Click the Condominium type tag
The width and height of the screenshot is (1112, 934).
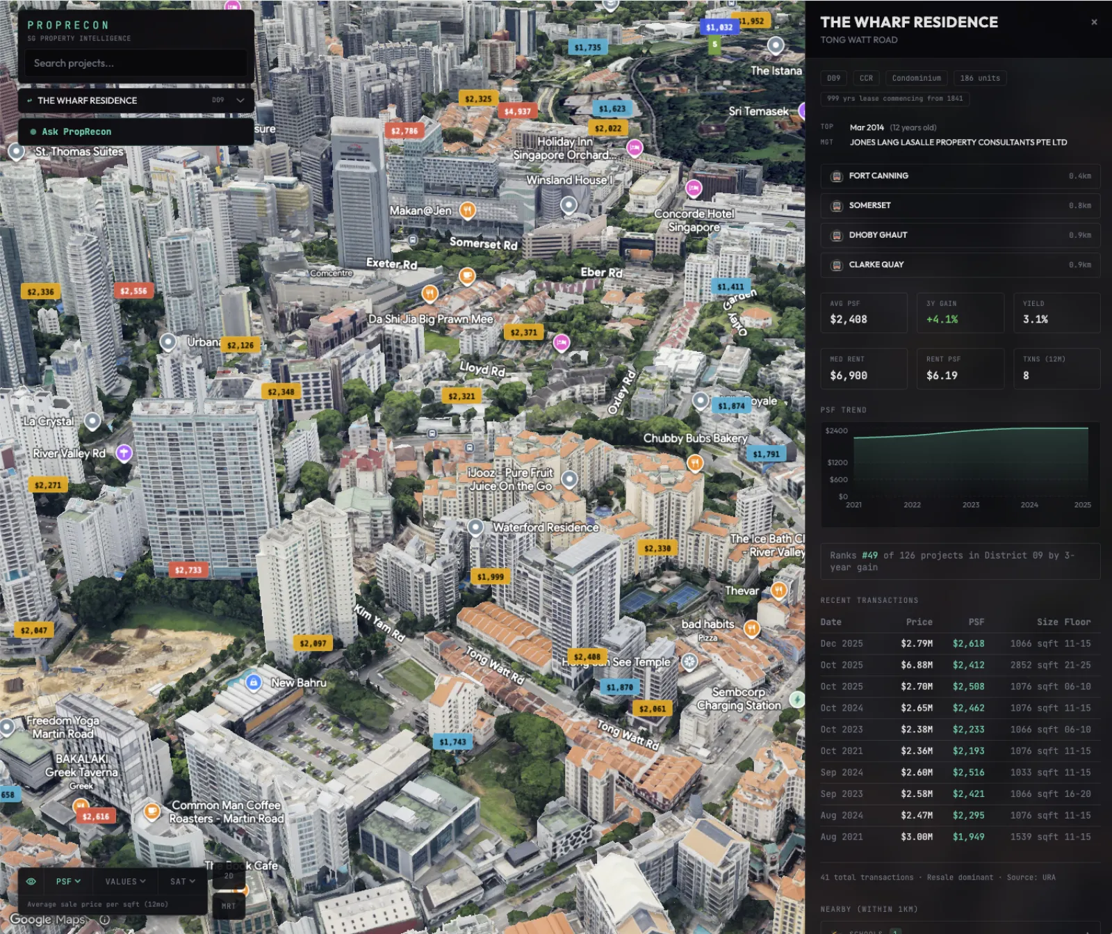tap(916, 78)
